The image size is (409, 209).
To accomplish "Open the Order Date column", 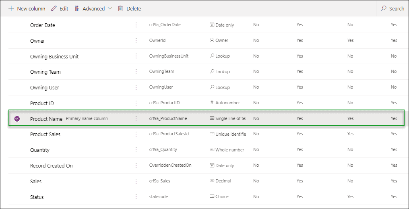I will (43, 25).
